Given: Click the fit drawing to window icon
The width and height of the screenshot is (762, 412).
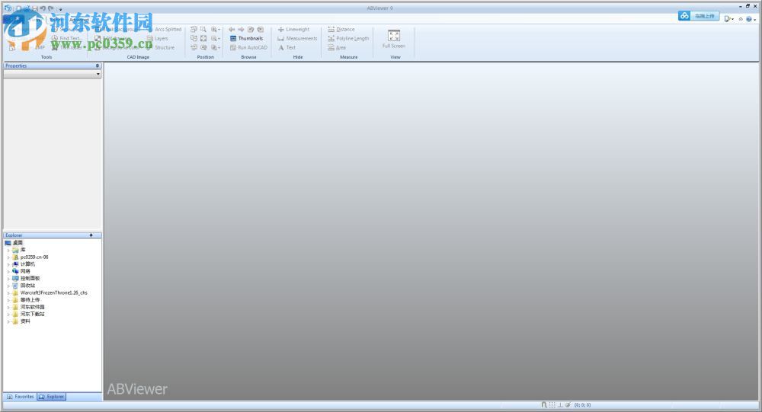Looking at the screenshot, I should click(203, 38).
